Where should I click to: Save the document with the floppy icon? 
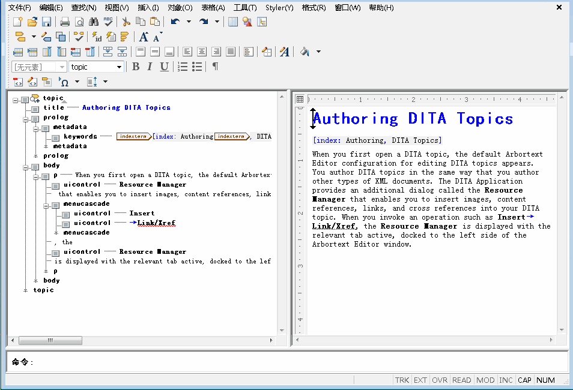point(46,22)
